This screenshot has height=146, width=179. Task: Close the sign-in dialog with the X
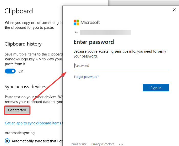point(174,10)
